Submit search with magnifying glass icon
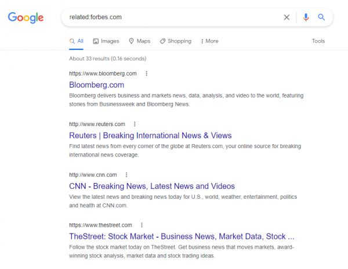The image size is (348, 269). pos(321,17)
